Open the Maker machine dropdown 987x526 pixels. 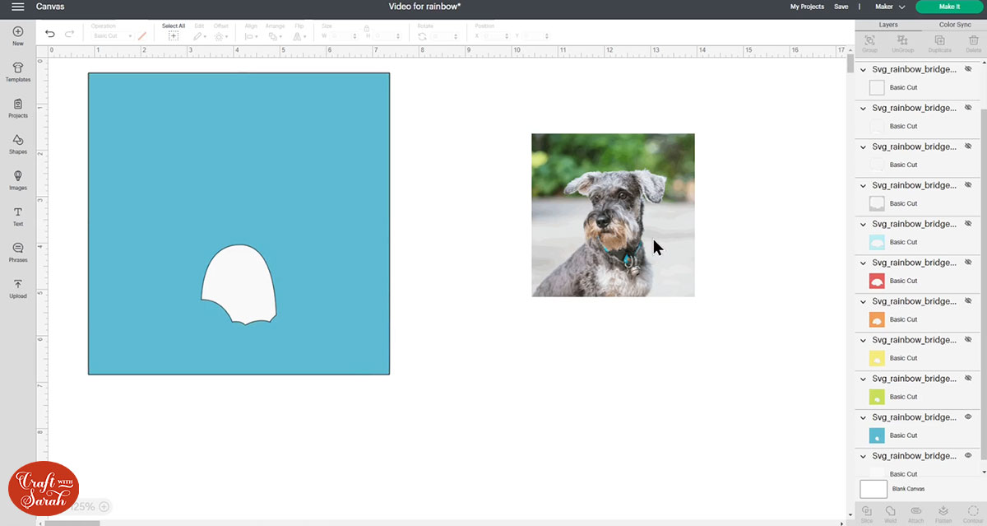coord(890,7)
